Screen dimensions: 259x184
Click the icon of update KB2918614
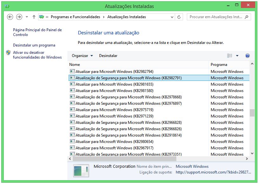click(x=72, y=135)
